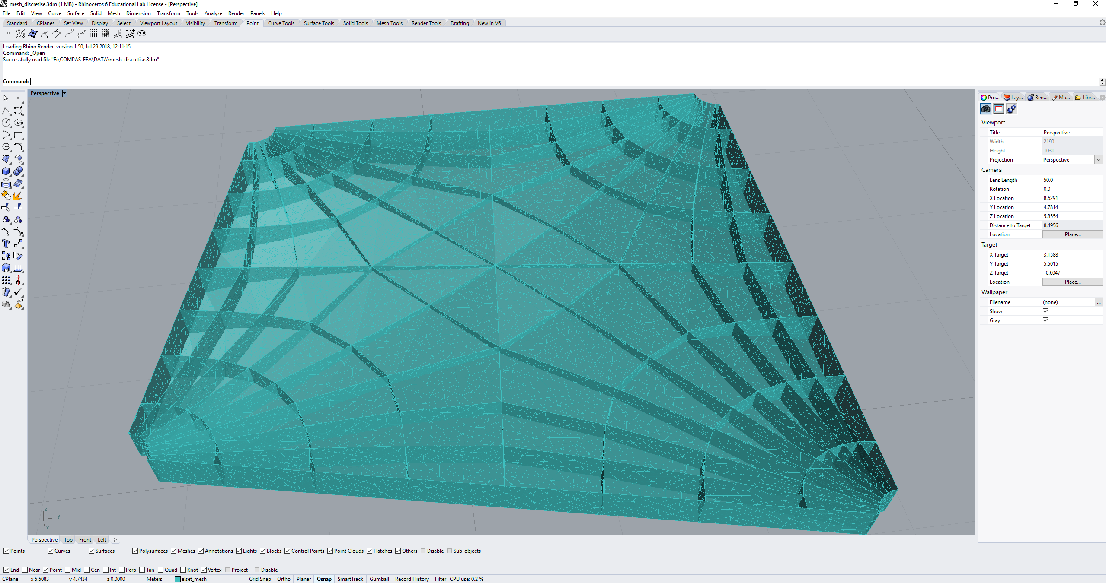Open the viewport camera properties icon
1106x583 pixels.
(x=986, y=109)
